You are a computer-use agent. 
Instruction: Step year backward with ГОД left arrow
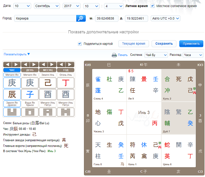point(61,64)
